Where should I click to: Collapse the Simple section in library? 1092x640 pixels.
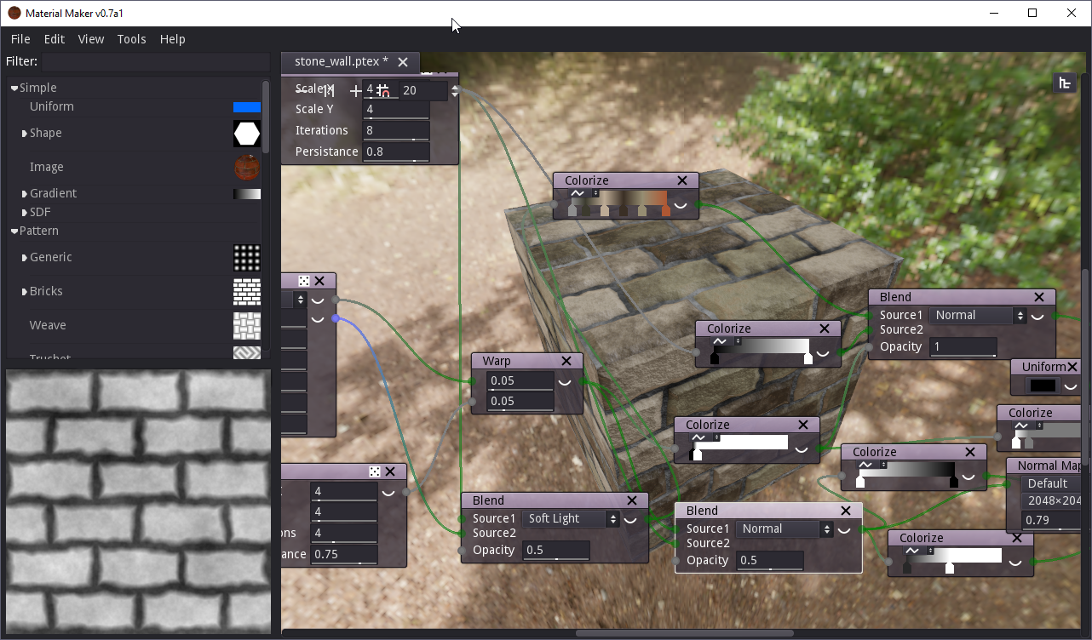coord(14,88)
